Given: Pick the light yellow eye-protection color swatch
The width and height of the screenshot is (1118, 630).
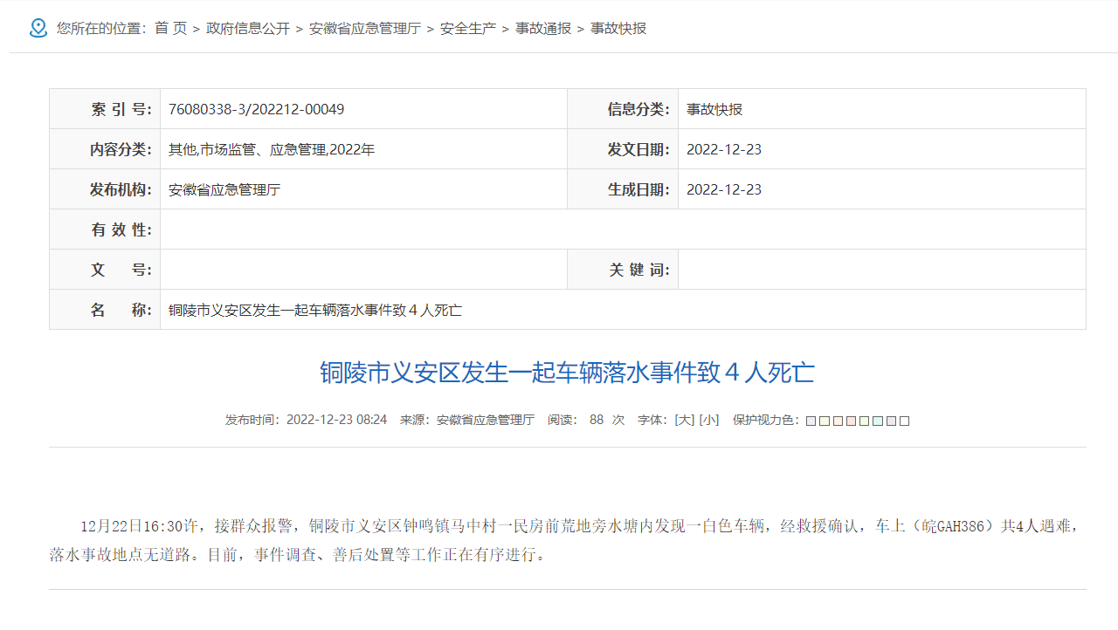Looking at the screenshot, I should (824, 420).
